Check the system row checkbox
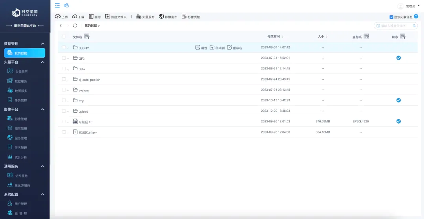The image size is (424, 219). [64, 89]
